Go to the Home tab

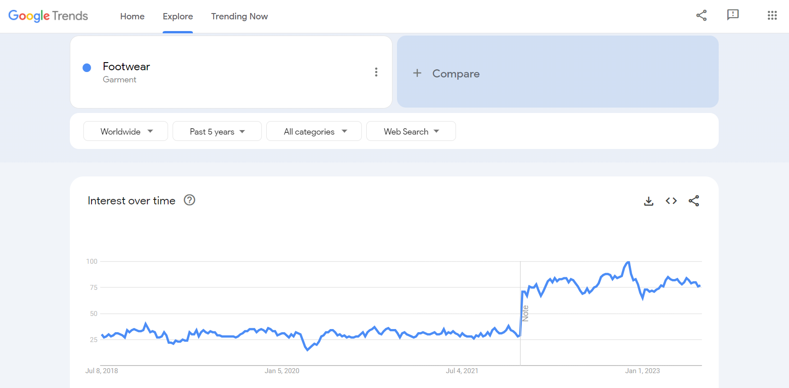[132, 16]
